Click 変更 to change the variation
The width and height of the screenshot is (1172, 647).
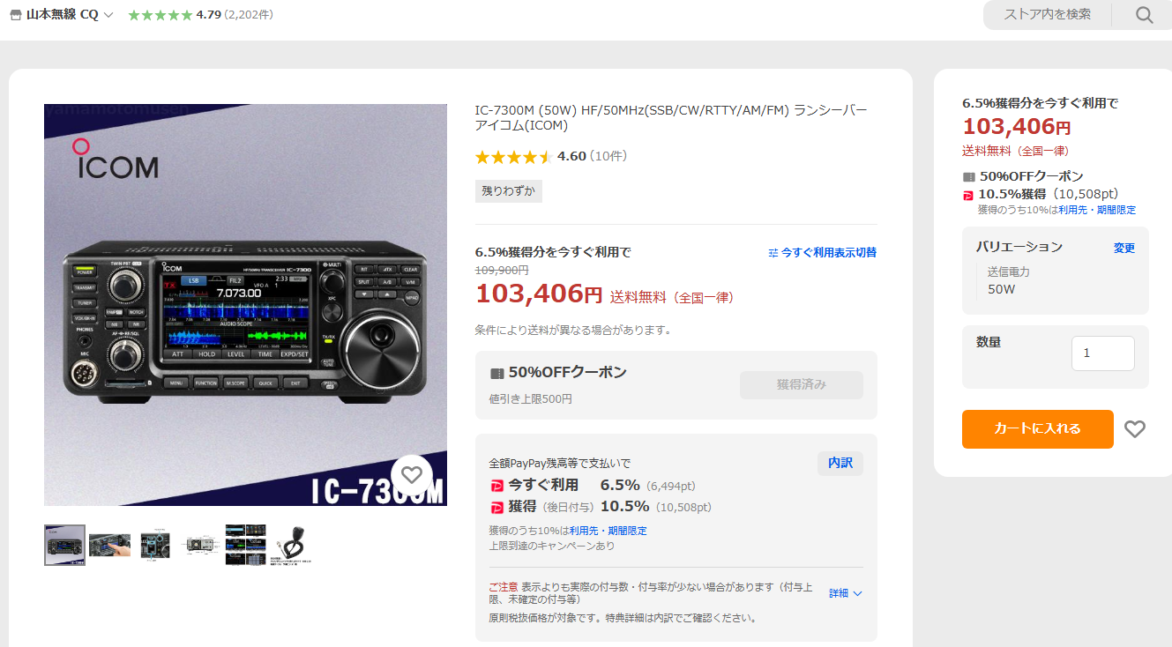click(1124, 249)
